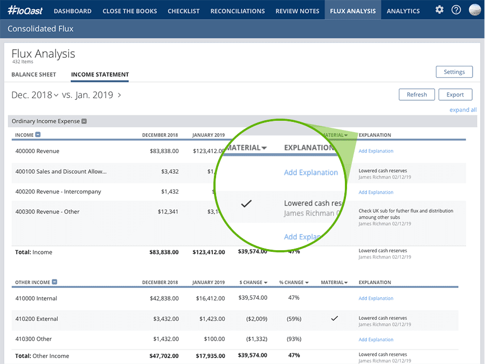The image size is (485, 364).
Task: Open the help question mark icon
Action: coord(456,10)
